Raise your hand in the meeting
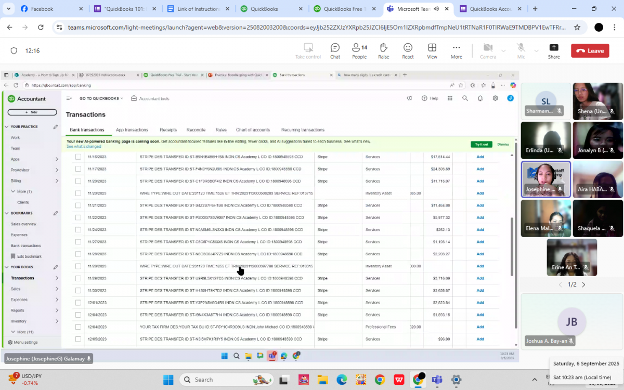The image size is (624, 390). (383, 50)
